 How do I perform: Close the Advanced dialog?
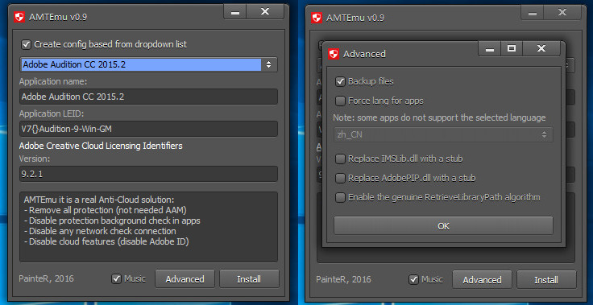541,49
